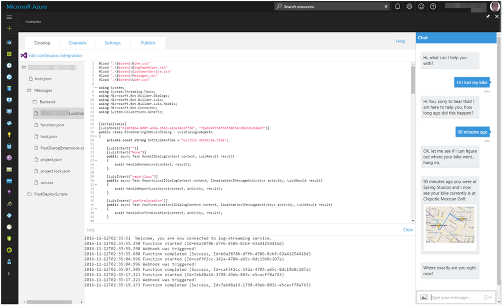Click the green plus New resource icon
This screenshot has height=305, width=502.
click(x=9, y=28)
